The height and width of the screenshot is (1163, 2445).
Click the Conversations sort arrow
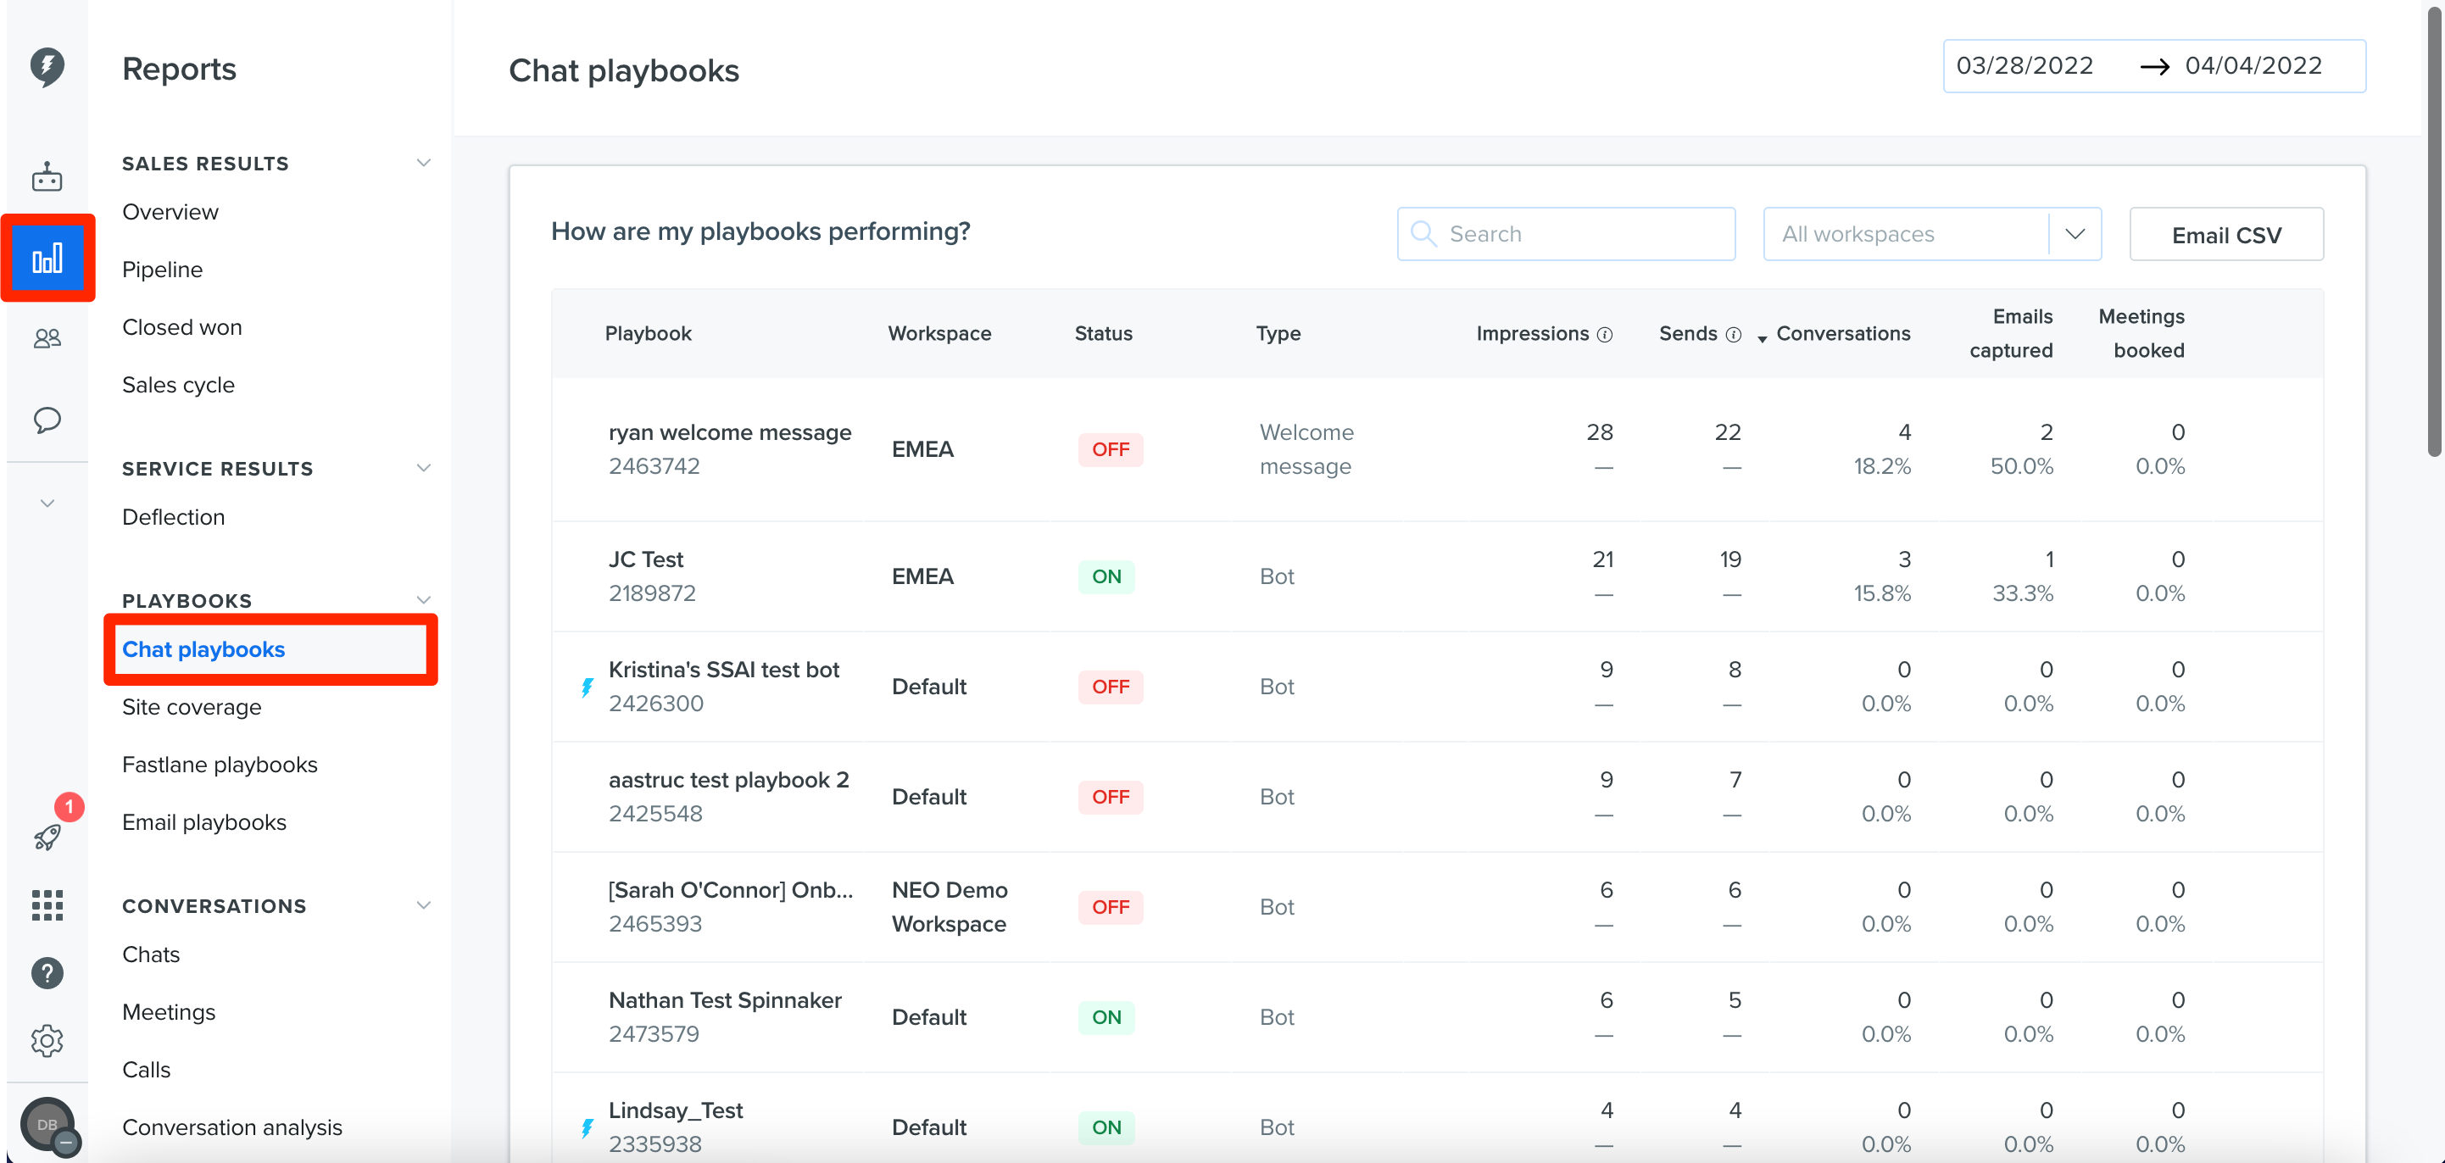[1762, 339]
